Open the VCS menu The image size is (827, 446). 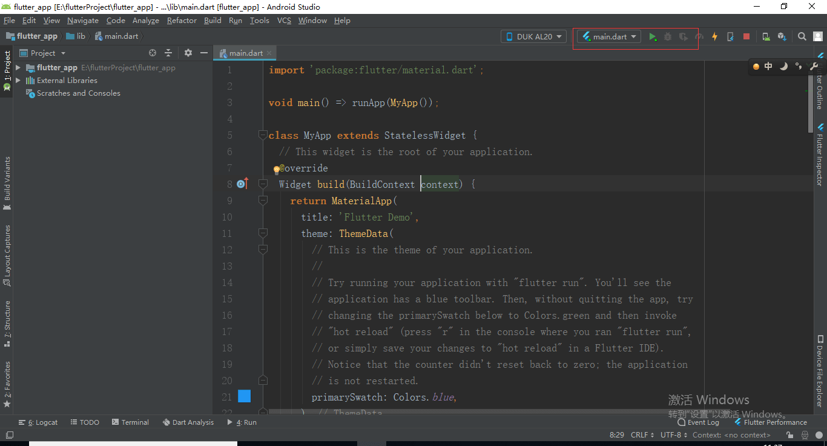284,20
